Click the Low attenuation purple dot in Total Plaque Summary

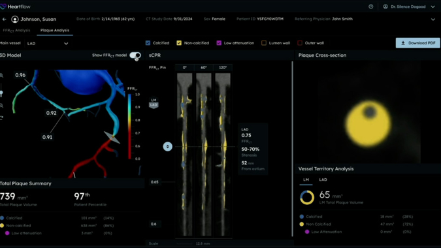[x=7, y=233]
